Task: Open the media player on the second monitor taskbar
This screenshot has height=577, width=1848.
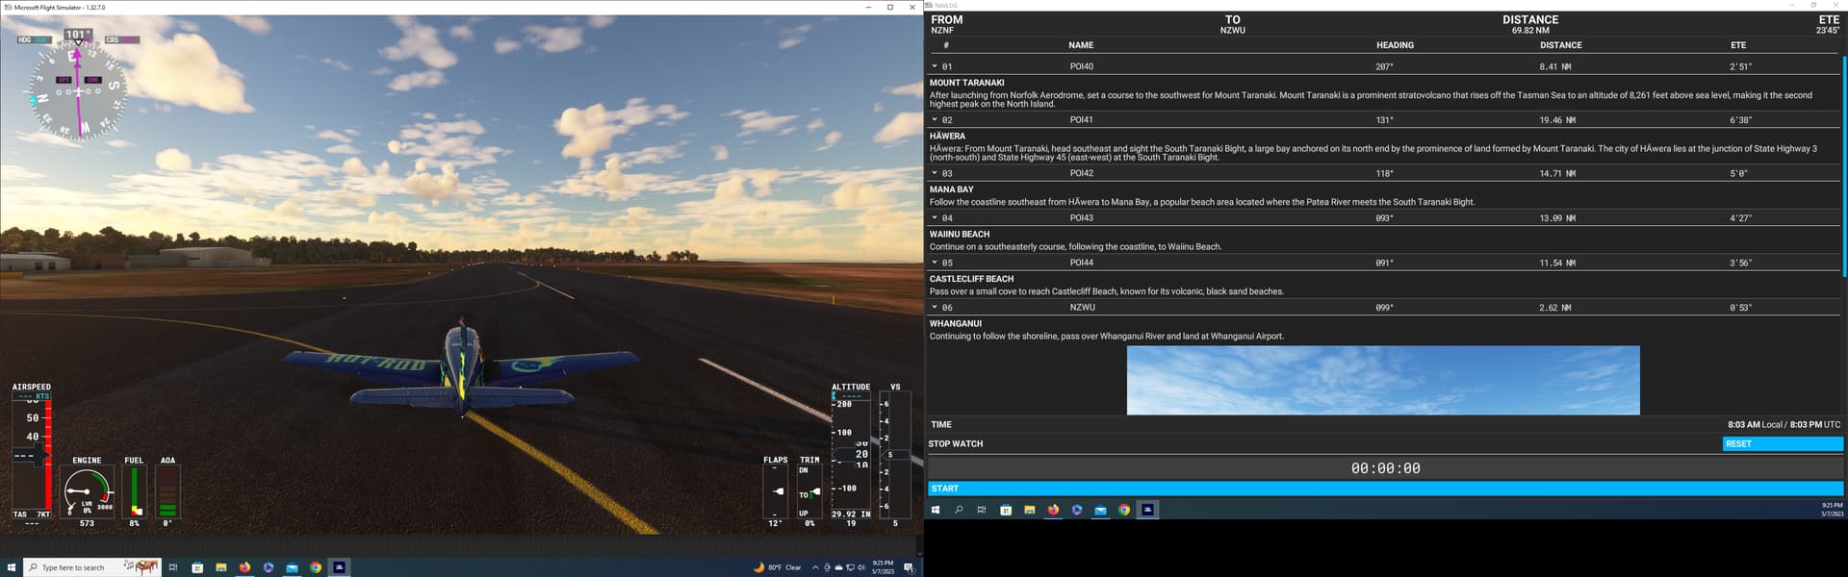Action: pos(1077,510)
